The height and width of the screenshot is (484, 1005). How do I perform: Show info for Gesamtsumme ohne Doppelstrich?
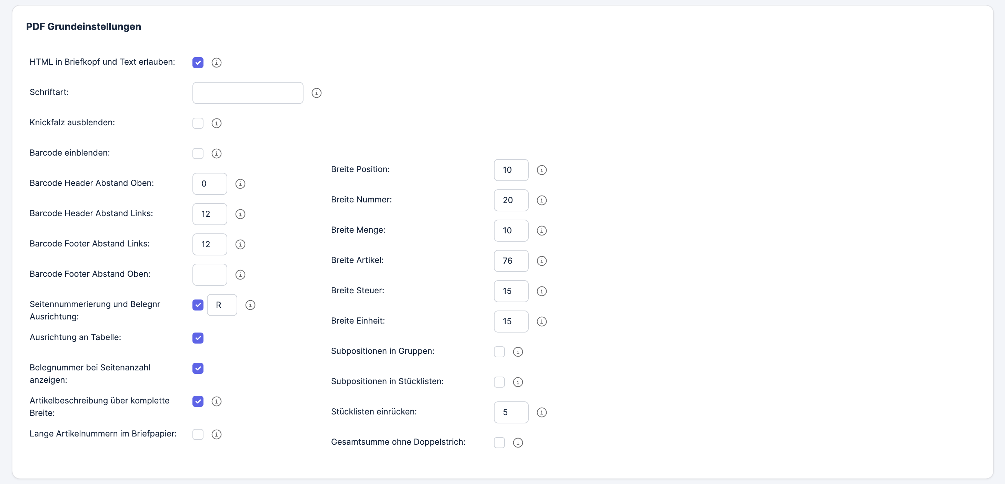click(518, 443)
